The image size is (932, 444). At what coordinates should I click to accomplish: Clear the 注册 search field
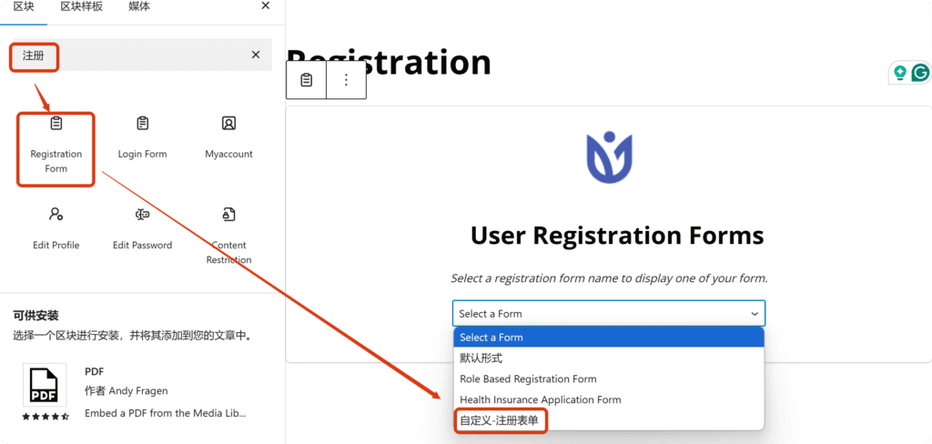pos(256,55)
